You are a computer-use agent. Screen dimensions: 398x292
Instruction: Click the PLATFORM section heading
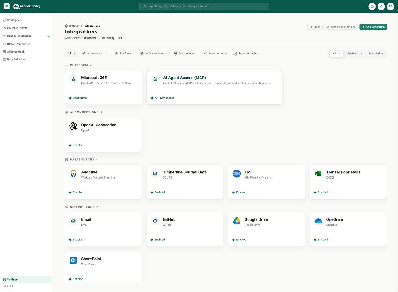79,65
